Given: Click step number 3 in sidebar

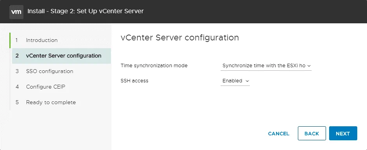Looking at the screenshot, I should pyautogui.click(x=17, y=71).
